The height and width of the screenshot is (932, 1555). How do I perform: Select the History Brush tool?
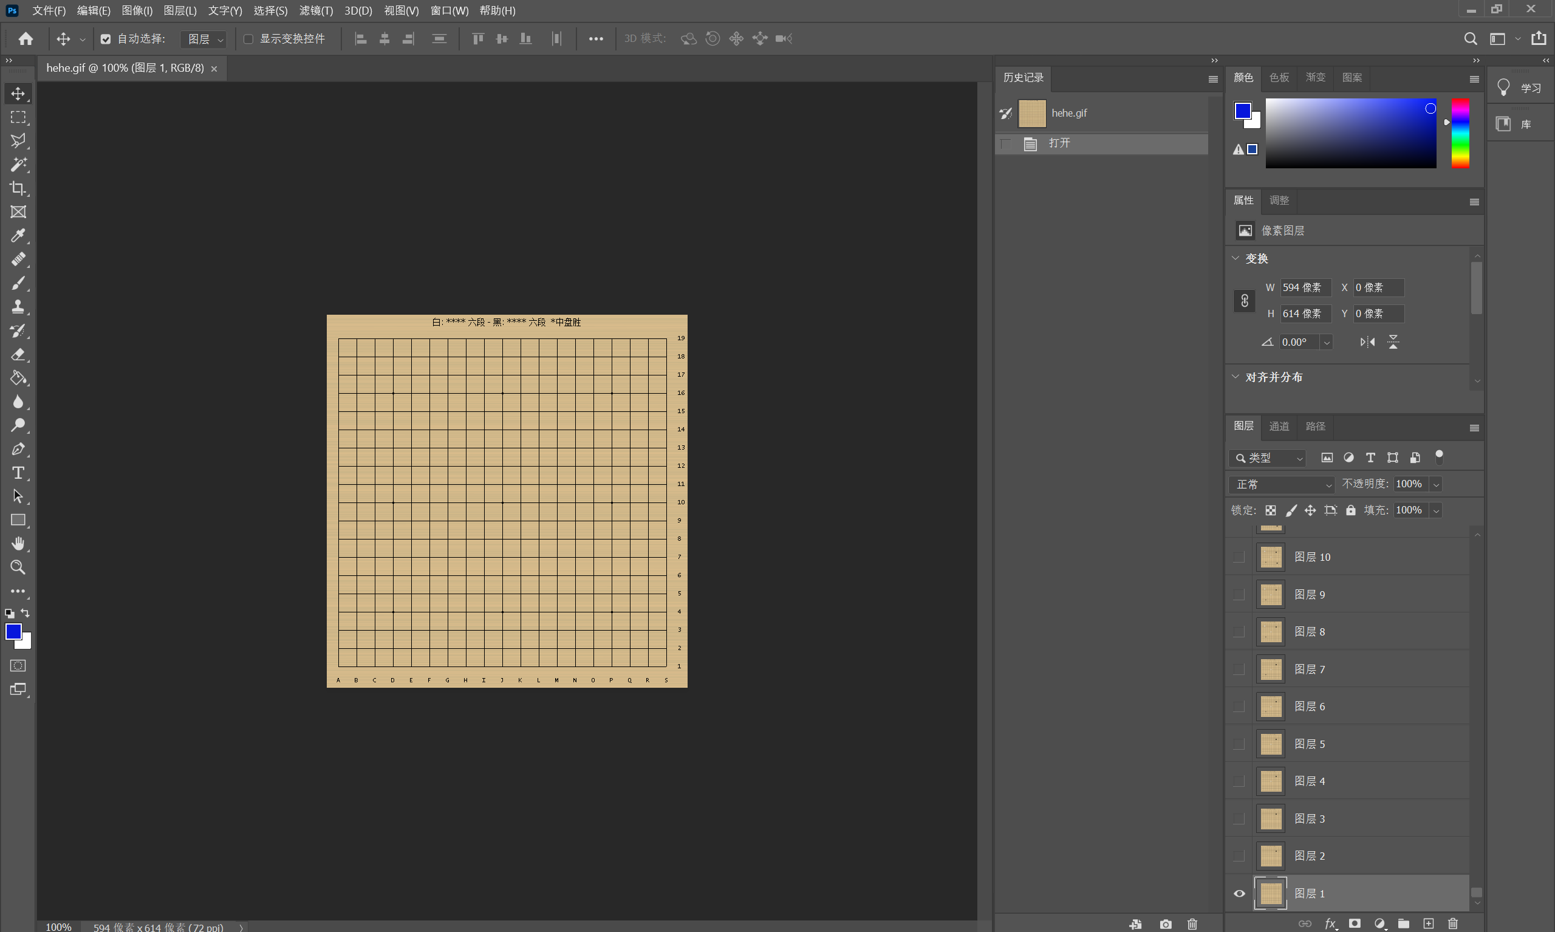pos(18,331)
